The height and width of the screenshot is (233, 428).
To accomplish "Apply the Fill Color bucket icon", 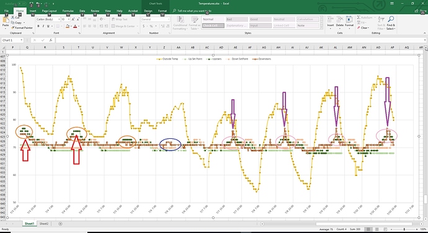I will [x=68, y=26].
